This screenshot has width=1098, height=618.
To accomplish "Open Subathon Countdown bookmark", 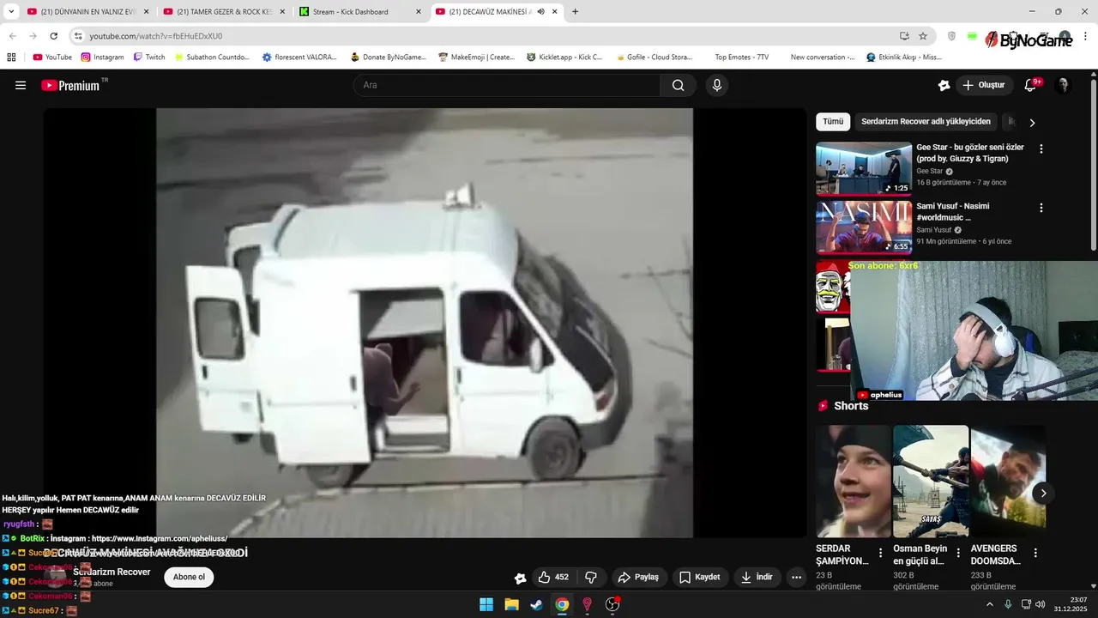I will pyautogui.click(x=212, y=58).
